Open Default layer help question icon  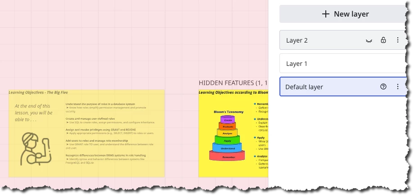(x=383, y=87)
